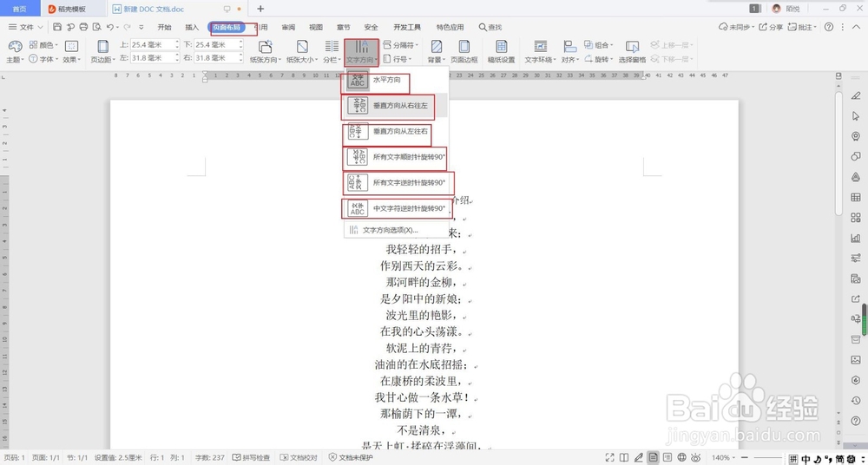Click the 背景 background icon
This screenshot has width=868, height=465.
point(437,47)
